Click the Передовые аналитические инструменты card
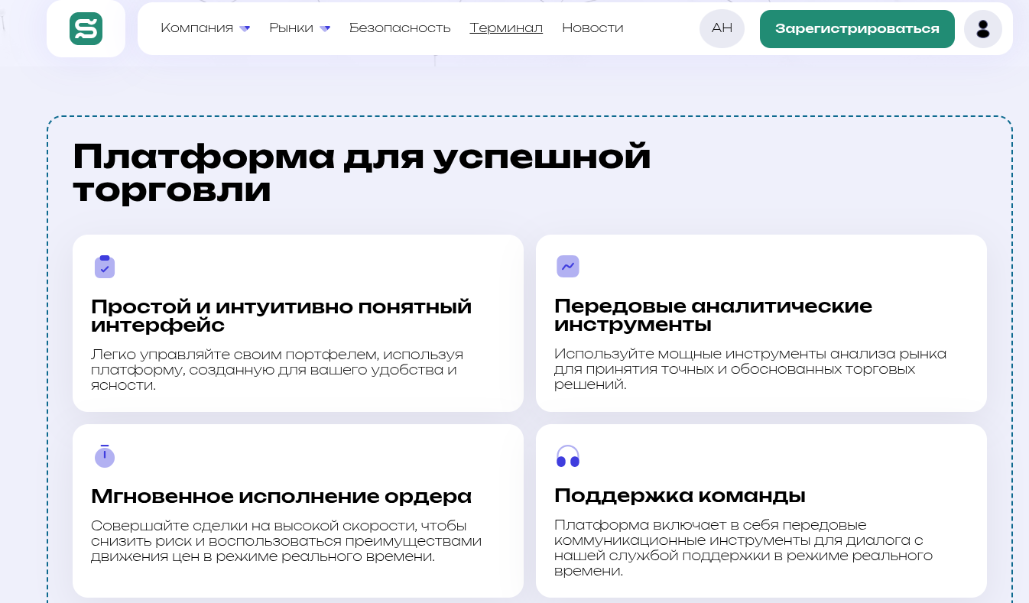1029x603 pixels. pyautogui.click(x=761, y=323)
